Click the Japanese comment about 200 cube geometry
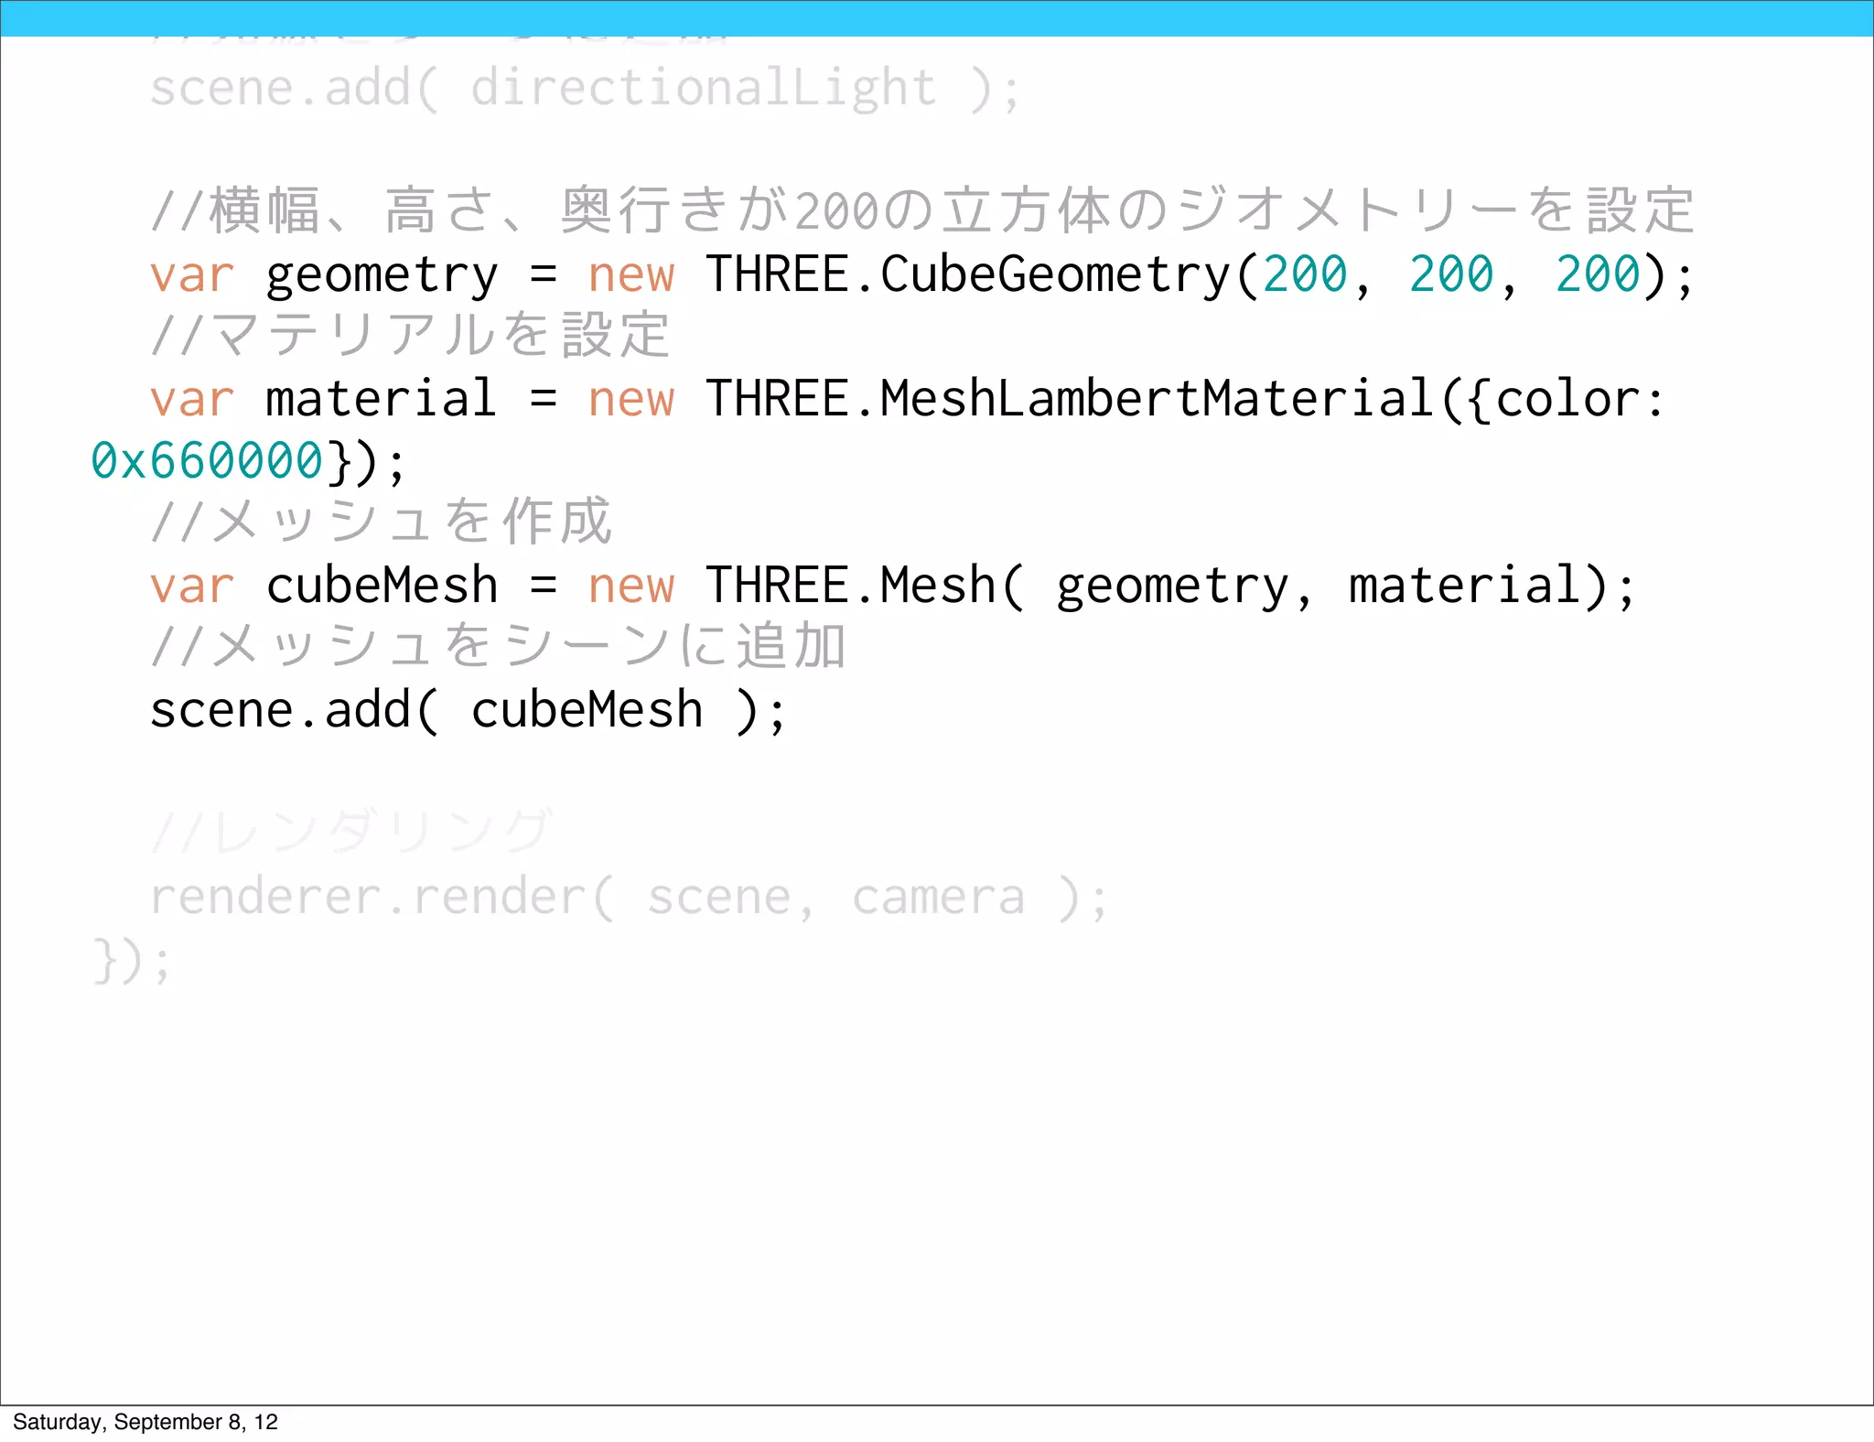Image resolution: width=1874 pixels, height=1442 pixels. (x=922, y=210)
